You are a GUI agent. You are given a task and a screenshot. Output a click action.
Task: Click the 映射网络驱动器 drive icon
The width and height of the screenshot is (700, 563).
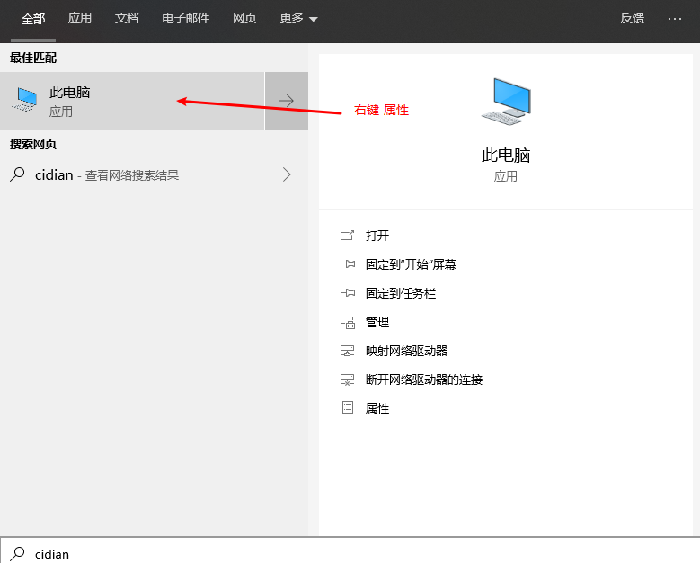pyautogui.click(x=347, y=351)
